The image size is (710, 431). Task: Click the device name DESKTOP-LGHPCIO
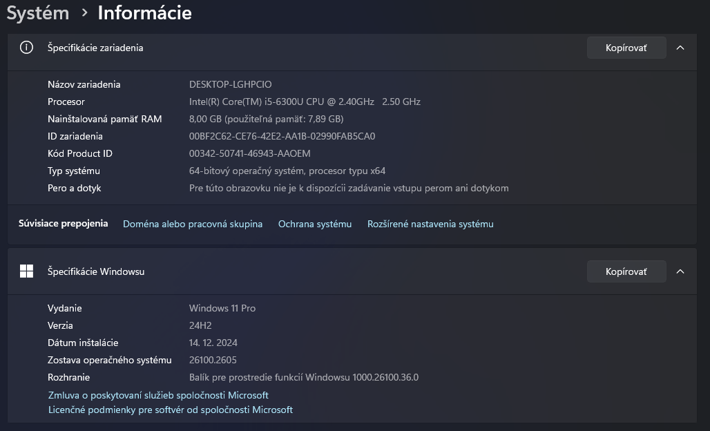231,84
